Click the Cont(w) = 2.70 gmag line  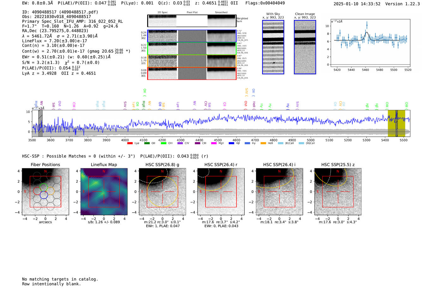click(x=76, y=51)
